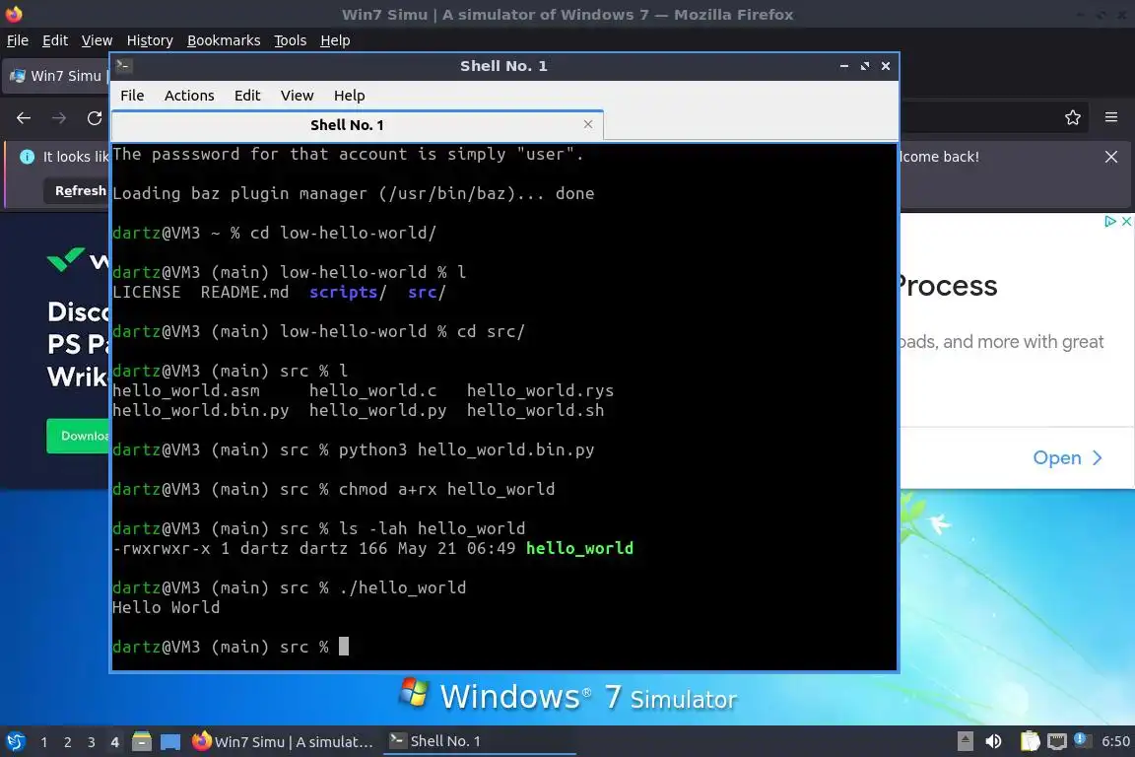The height and width of the screenshot is (757, 1135).
Task: Click the blue show desktop icon
Action: pyautogui.click(x=170, y=742)
